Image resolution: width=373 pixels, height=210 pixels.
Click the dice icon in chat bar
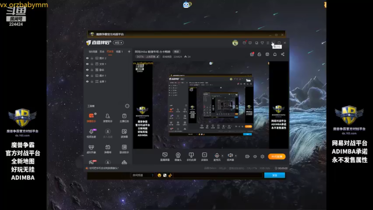(165, 175)
